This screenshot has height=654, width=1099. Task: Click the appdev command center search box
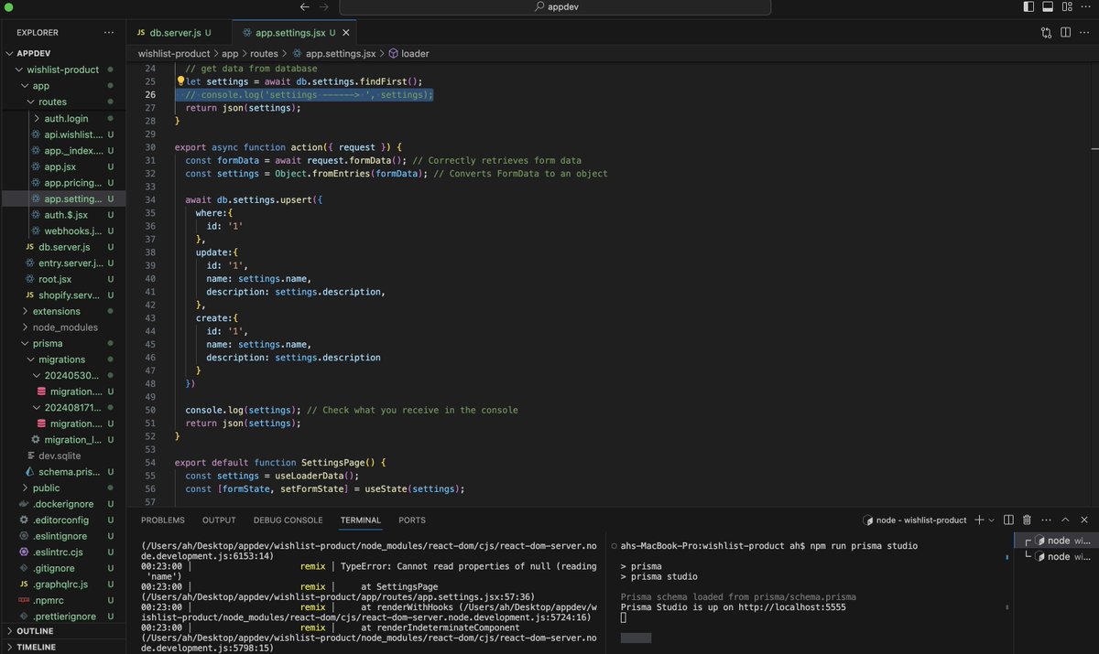pos(555,7)
